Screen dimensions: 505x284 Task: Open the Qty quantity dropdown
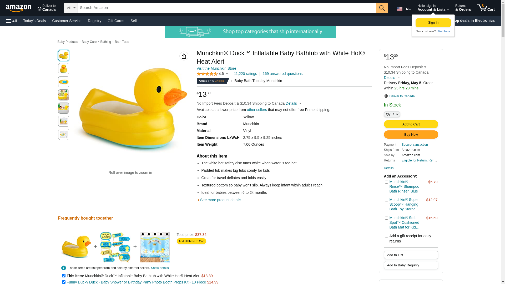pos(392,114)
